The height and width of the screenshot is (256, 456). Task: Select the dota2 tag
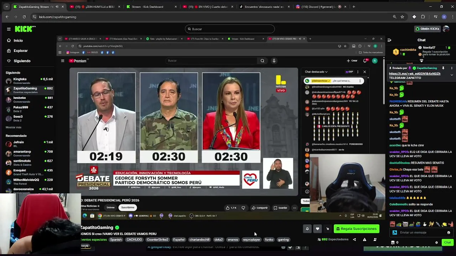point(218,240)
